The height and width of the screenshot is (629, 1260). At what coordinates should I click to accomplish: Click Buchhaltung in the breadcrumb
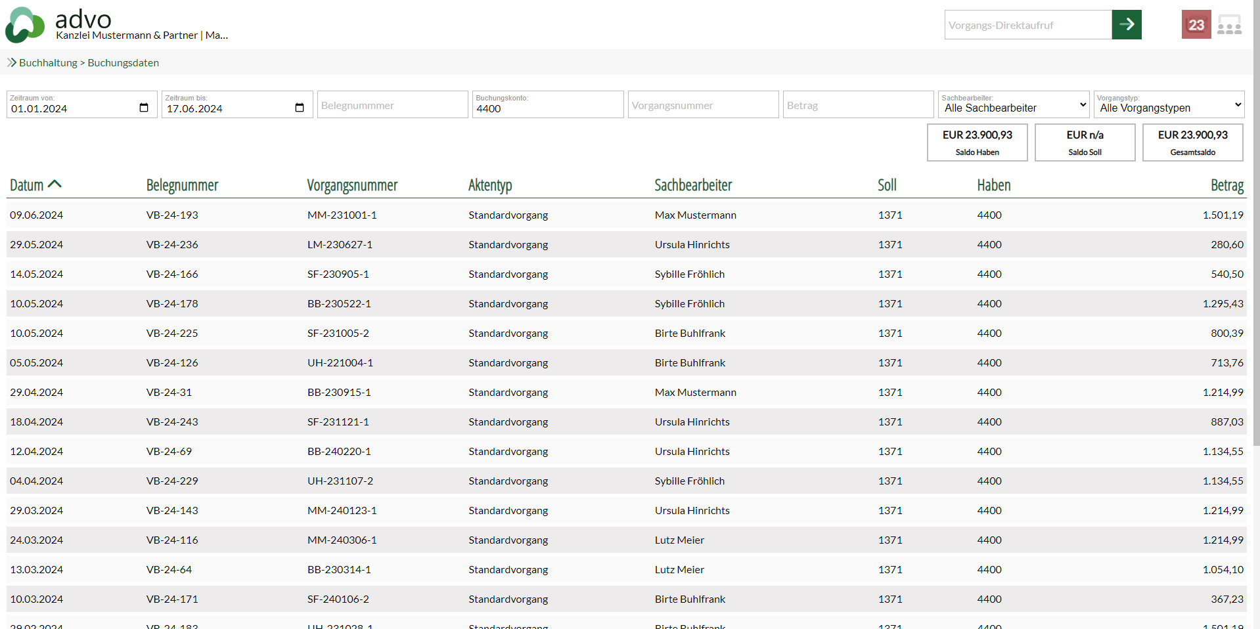(48, 63)
